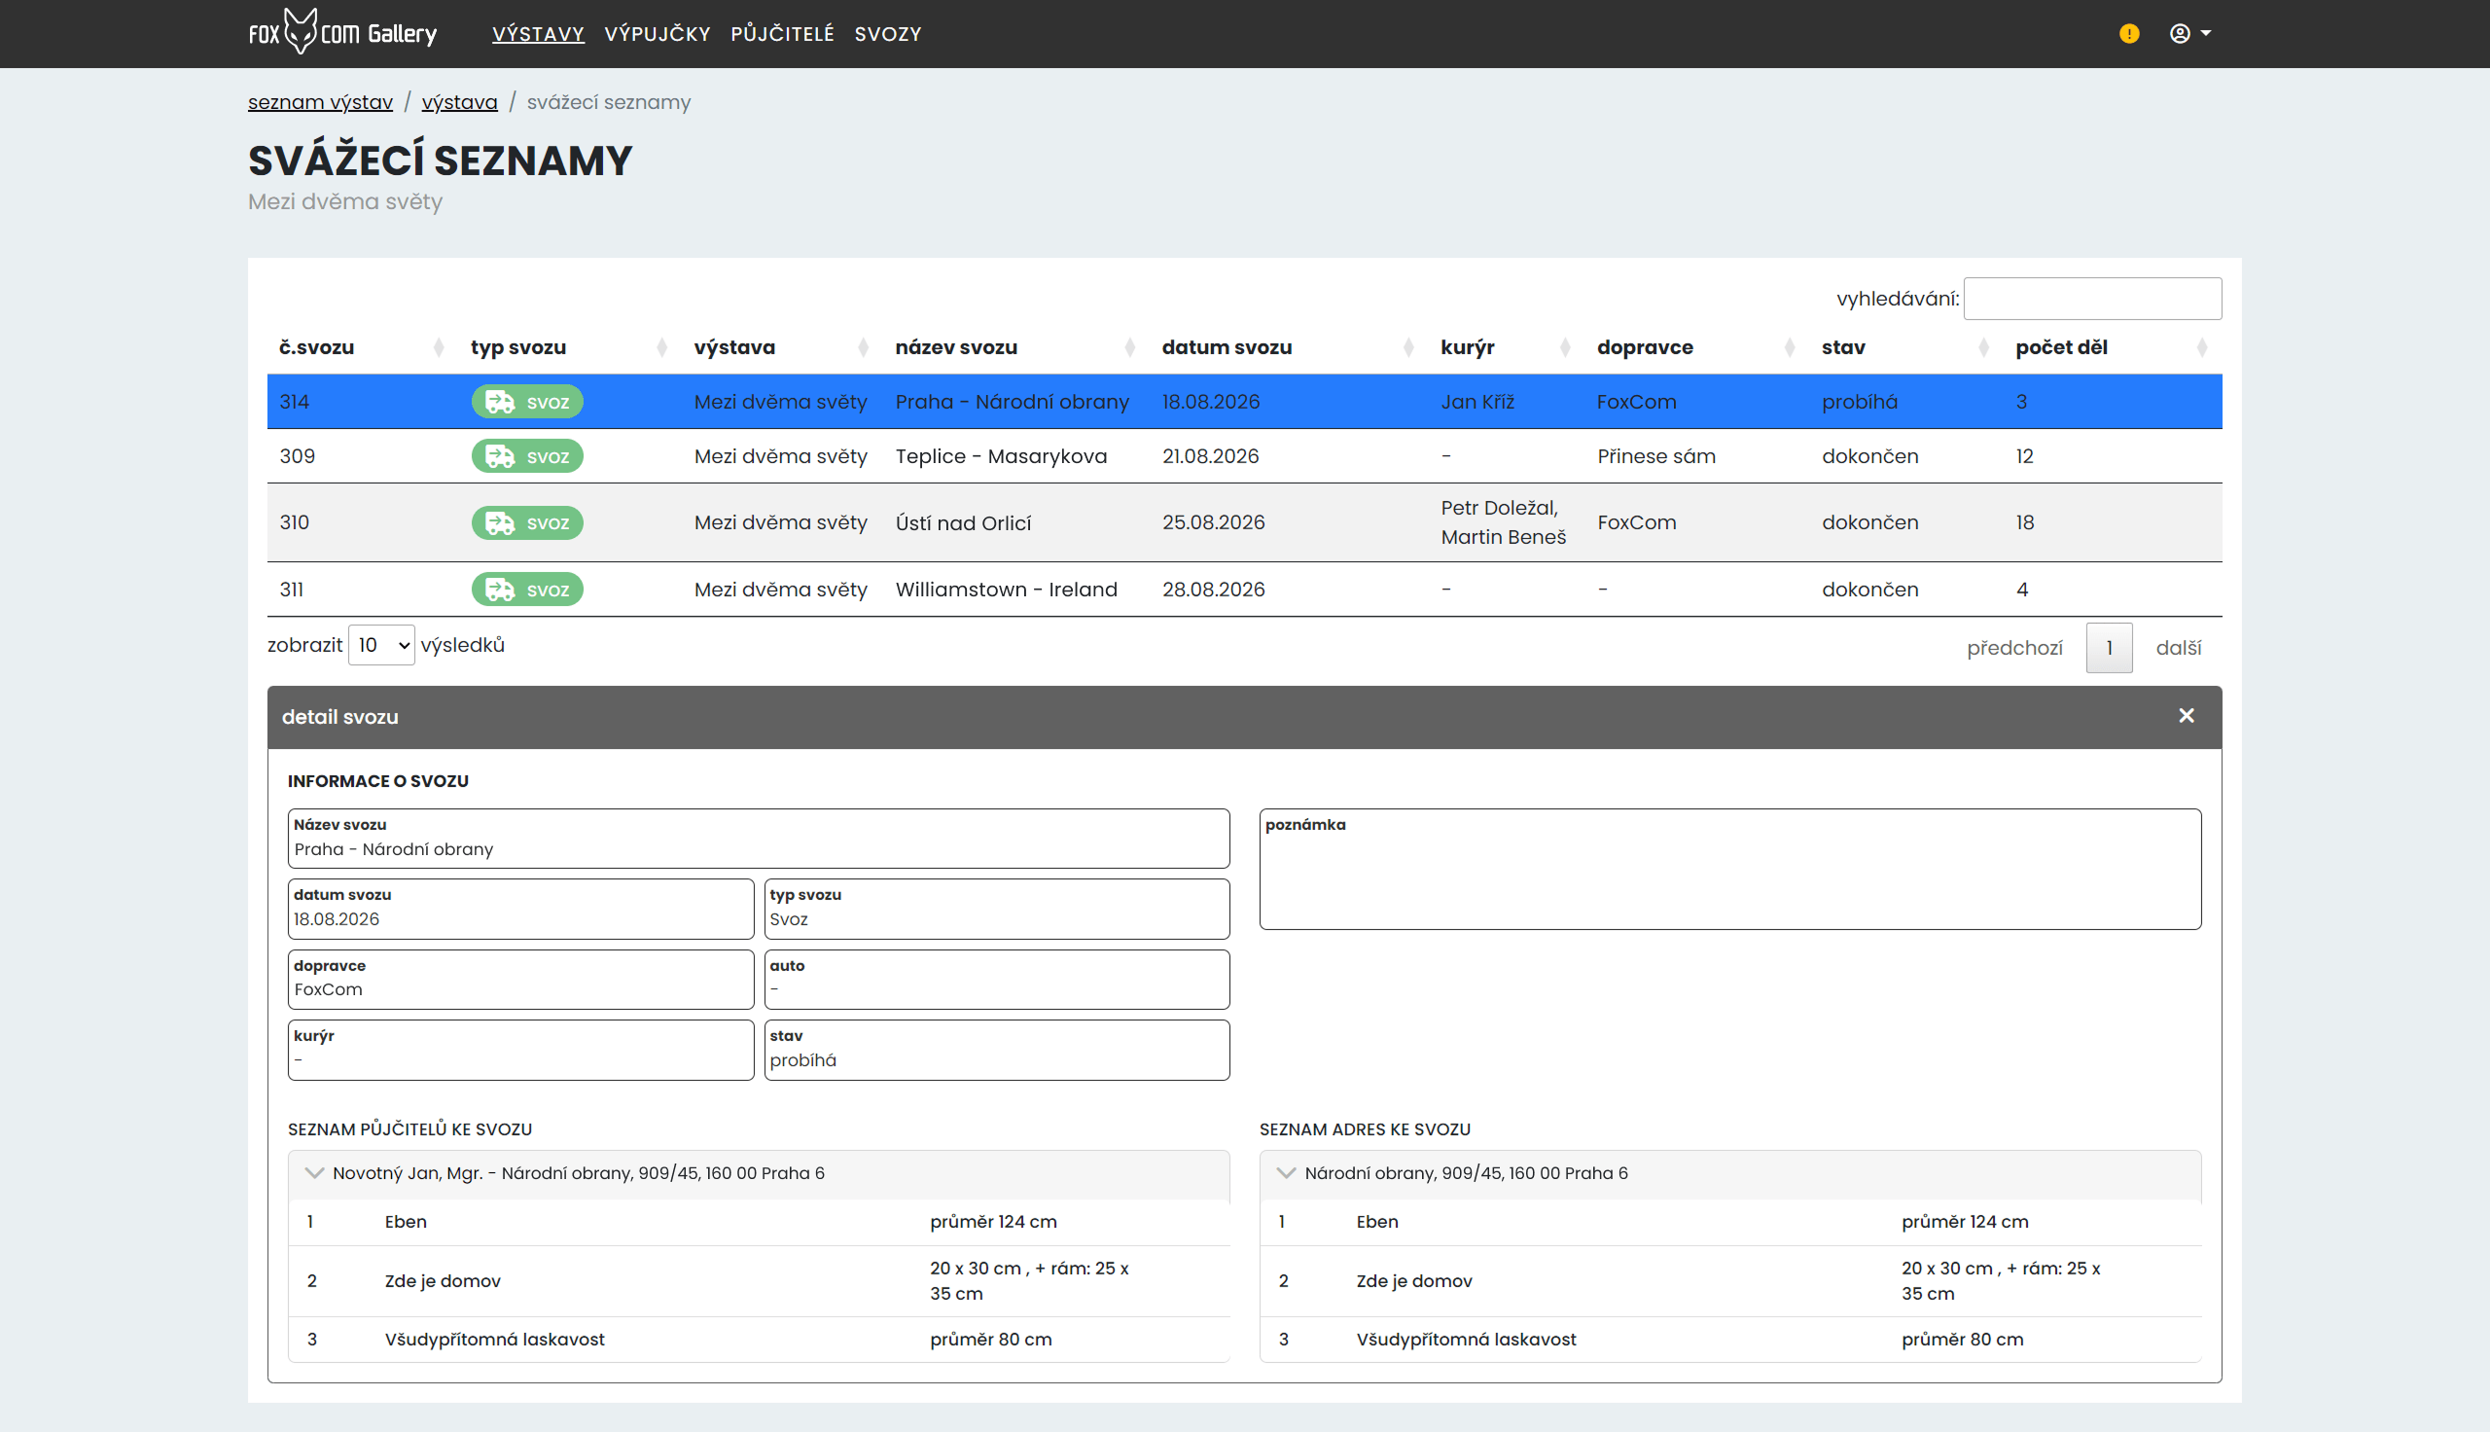Viewport: 2490px width, 1432px height.
Task: Open the VÝPUJČKY menu item
Action: click(657, 33)
